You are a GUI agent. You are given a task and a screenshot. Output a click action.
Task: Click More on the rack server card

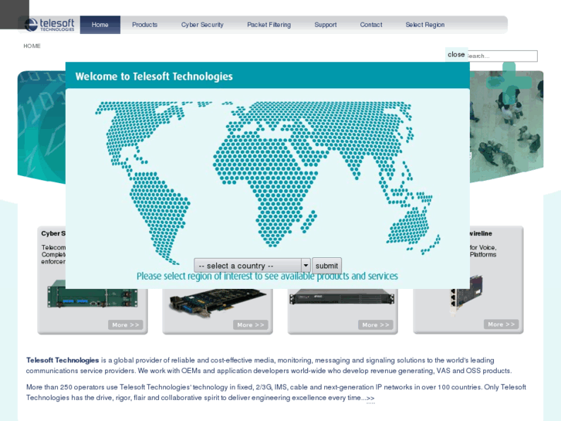pyautogui.click(x=375, y=324)
